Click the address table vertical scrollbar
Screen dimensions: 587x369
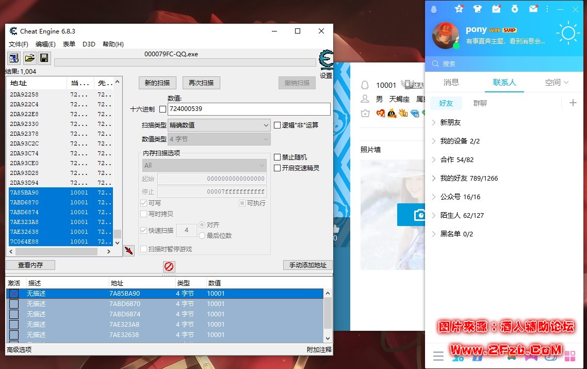click(328, 315)
